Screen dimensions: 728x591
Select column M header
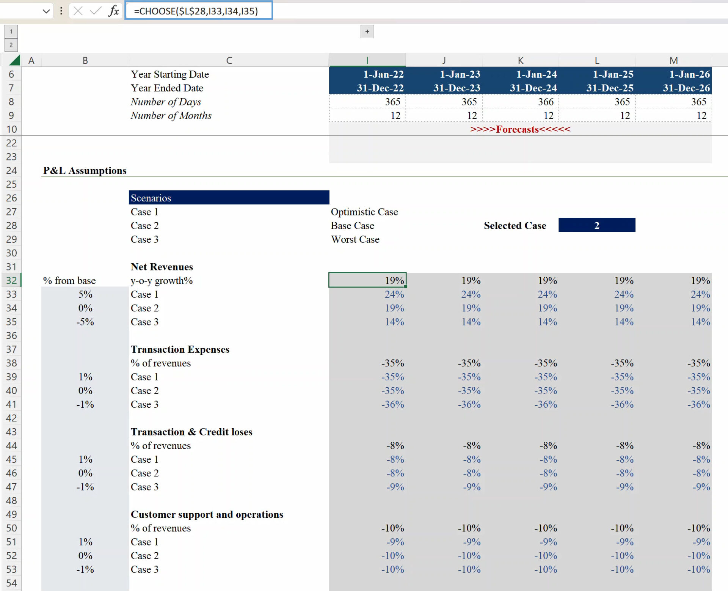(x=673, y=60)
